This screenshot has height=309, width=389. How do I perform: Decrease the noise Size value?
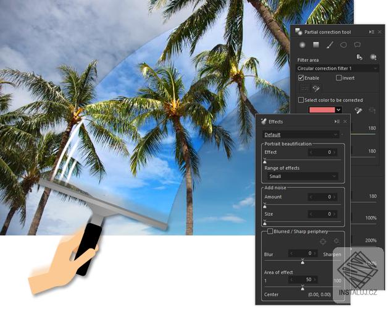(x=311, y=214)
